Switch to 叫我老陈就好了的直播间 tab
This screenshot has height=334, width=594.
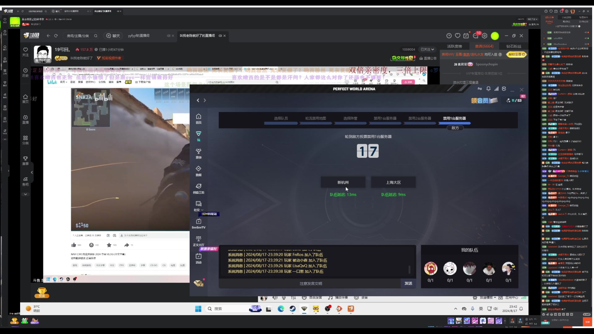tap(197, 36)
